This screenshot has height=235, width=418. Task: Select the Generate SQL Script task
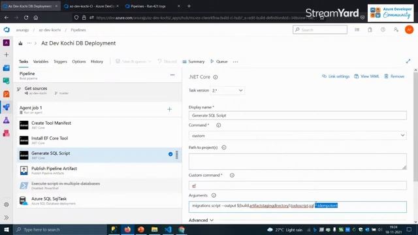[x=99, y=155]
